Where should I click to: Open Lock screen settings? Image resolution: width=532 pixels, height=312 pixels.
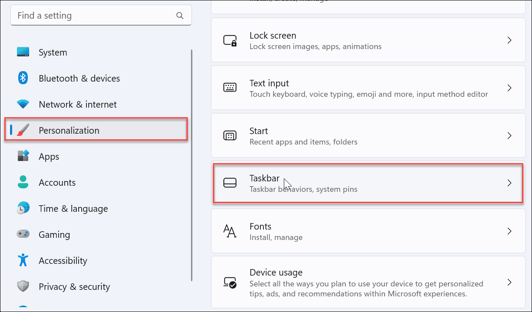click(368, 40)
